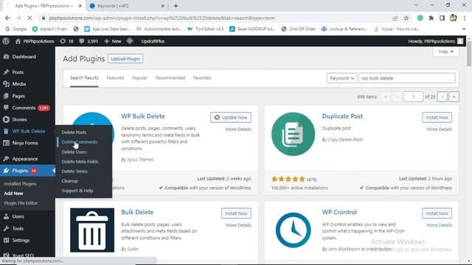Click the Upload Plugin button

pyautogui.click(x=125, y=59)
